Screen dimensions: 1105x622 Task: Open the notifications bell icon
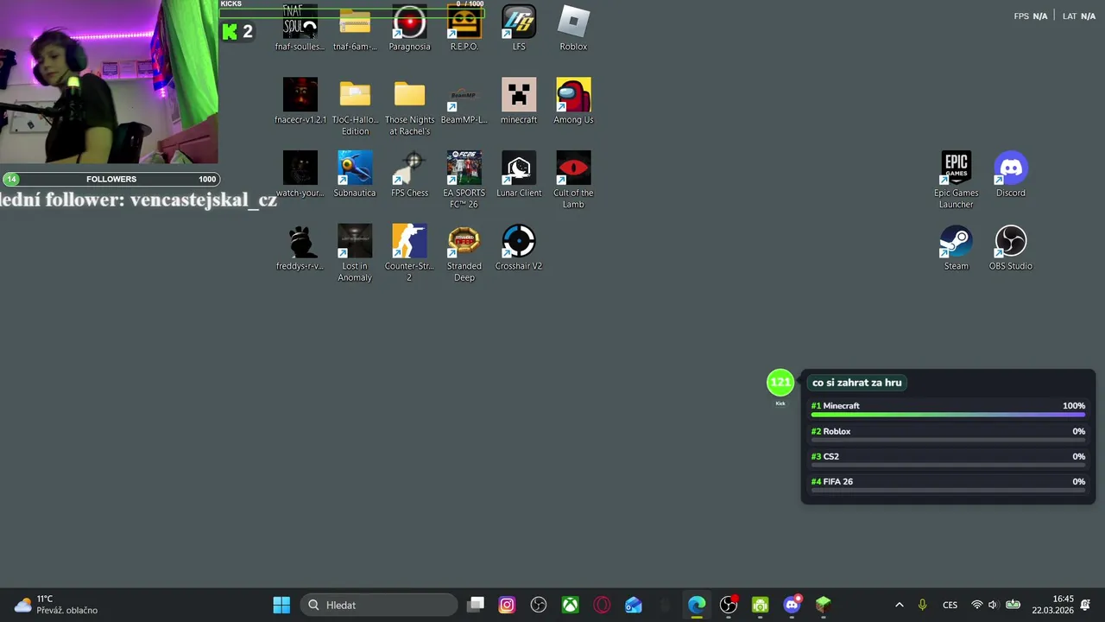pos(1086,604)
